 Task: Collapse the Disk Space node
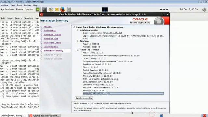pyautogui.click(x=78, y=41)
